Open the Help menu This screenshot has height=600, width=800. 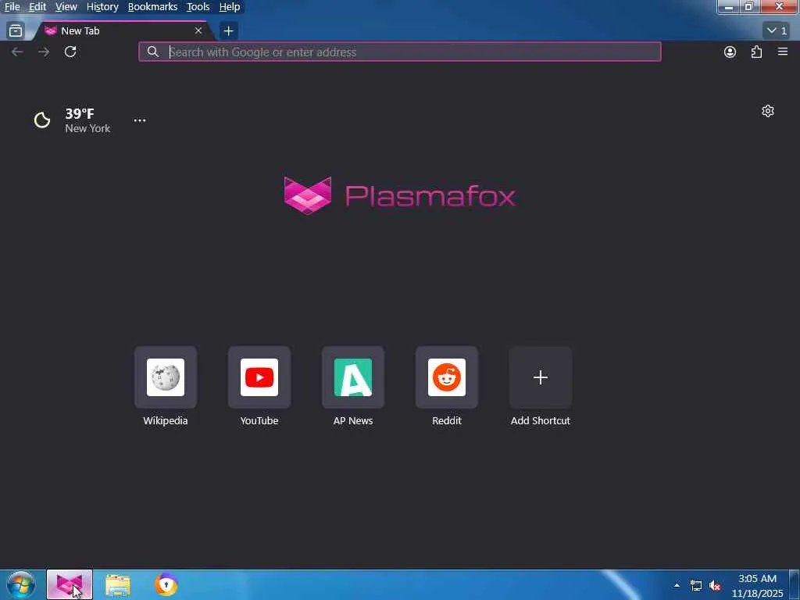[x=230, y=6]
